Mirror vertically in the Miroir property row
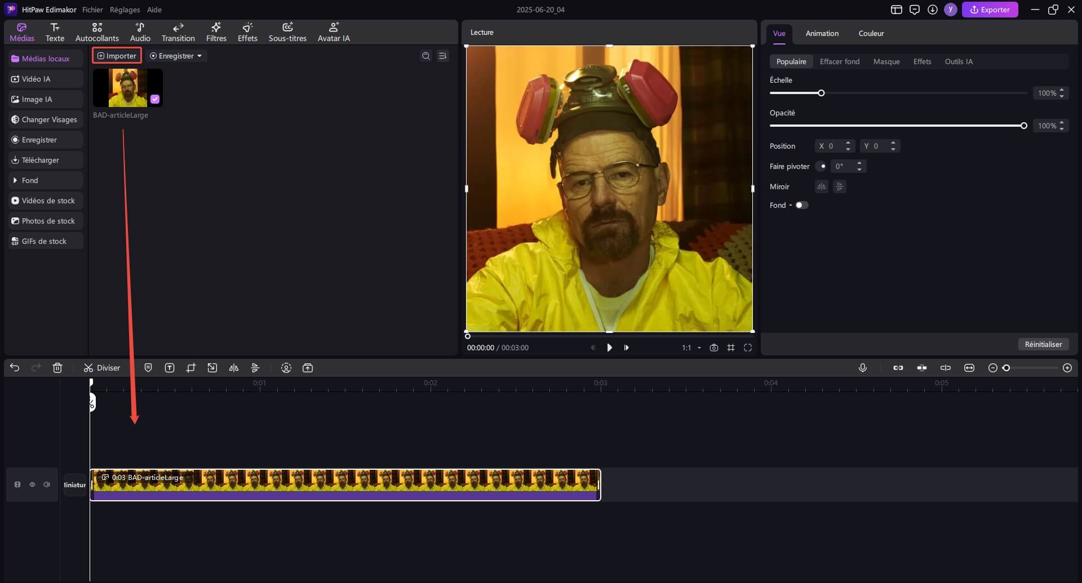This screenshot has height=583, width=1082. pyautogui.click(x=840, y=186)
